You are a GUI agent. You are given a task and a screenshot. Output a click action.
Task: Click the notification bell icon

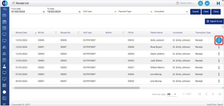(200, 3)
